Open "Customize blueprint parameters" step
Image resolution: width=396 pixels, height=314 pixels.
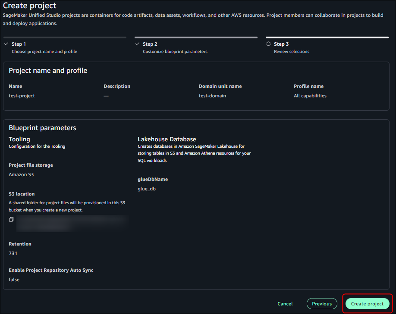175,52
